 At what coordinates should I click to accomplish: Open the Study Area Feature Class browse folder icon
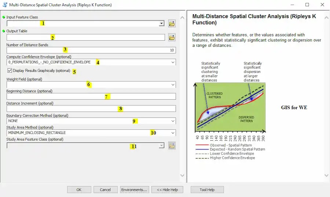point(172,146)
